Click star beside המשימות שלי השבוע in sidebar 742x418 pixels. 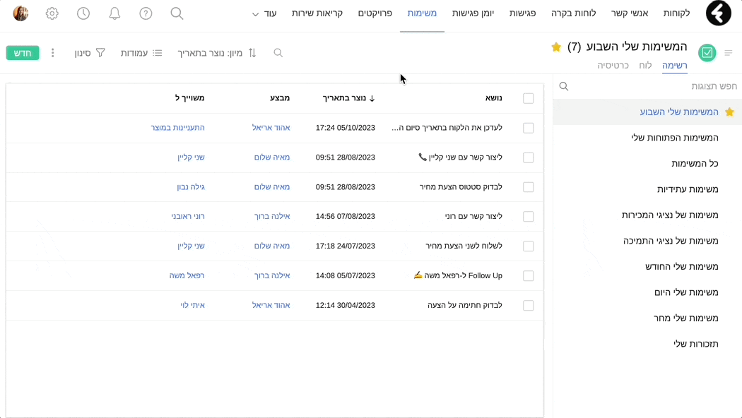click(729, 112)
